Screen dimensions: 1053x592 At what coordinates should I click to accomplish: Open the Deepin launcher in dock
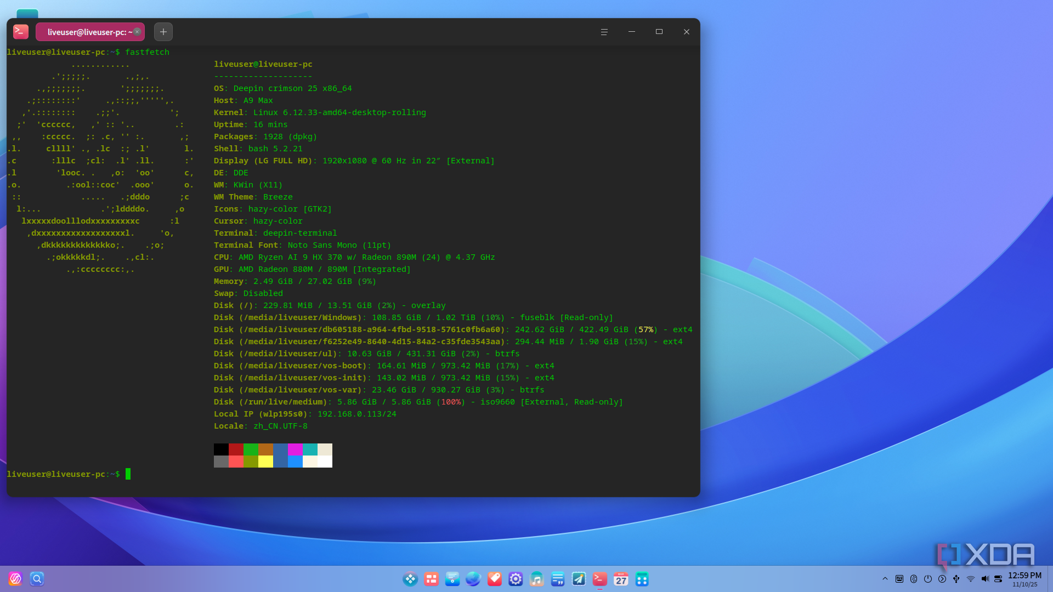coord(15,579)
